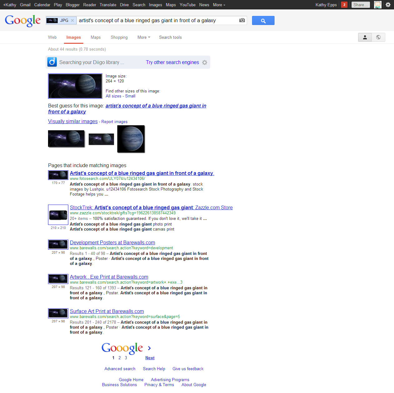Open Translate in the top bar

click(108, 5)
